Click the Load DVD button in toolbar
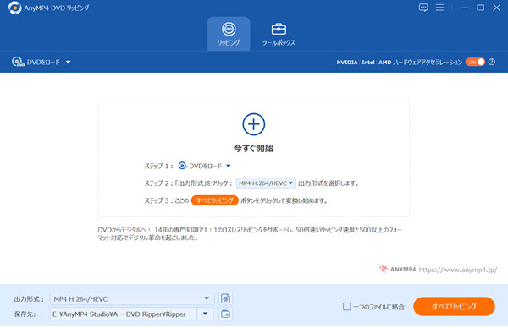 click(x=36, y=62)
